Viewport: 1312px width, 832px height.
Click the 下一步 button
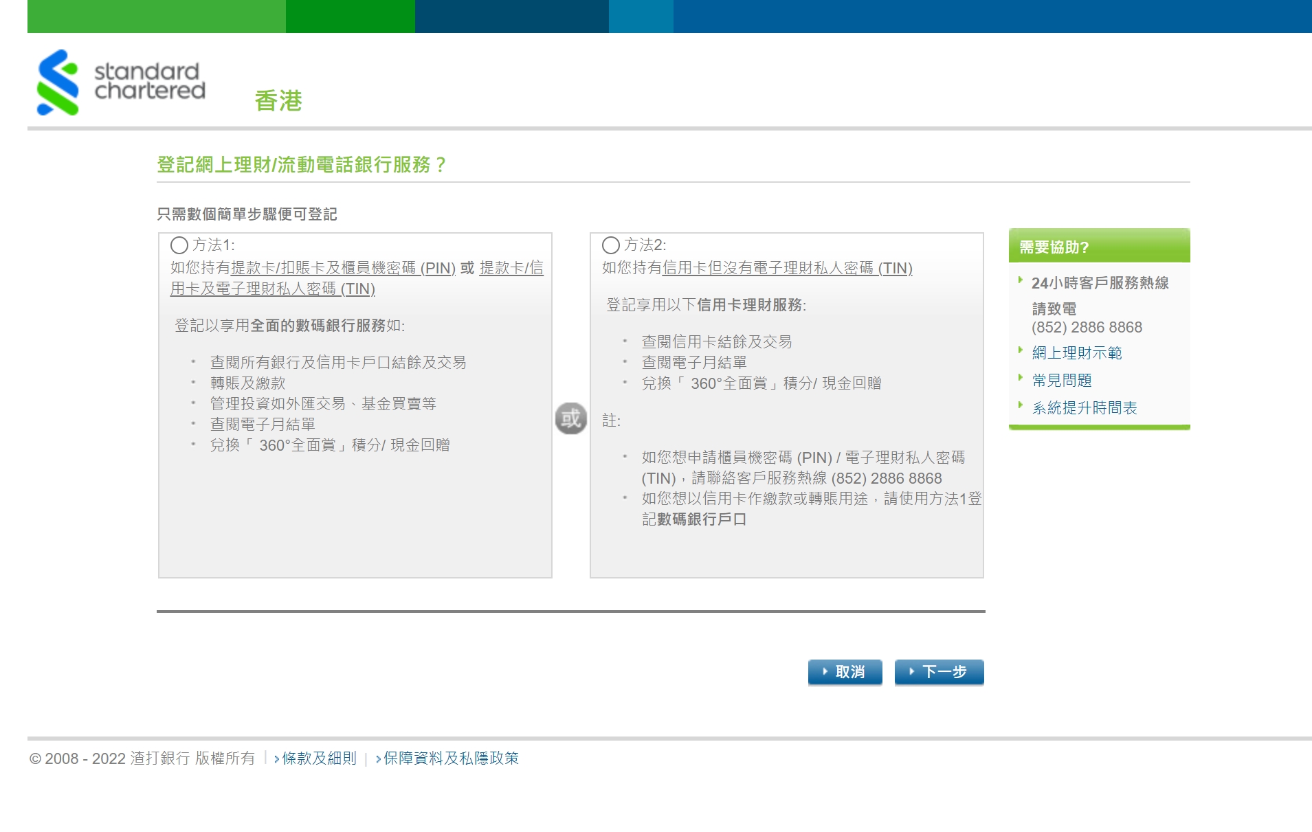[939, 672]
